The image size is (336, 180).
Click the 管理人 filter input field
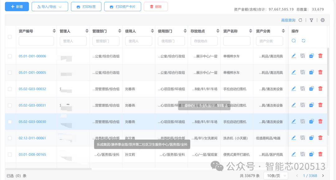pyautogui.click(x=73, y=41)
